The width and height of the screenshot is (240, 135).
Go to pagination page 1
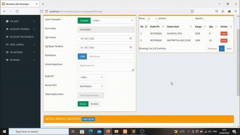pyautogui.click(x=222, y=48)
